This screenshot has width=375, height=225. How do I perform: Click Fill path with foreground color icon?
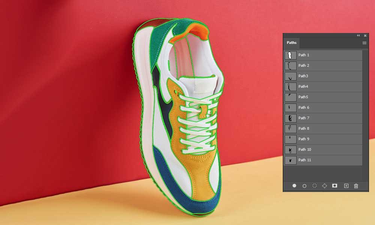294,186
